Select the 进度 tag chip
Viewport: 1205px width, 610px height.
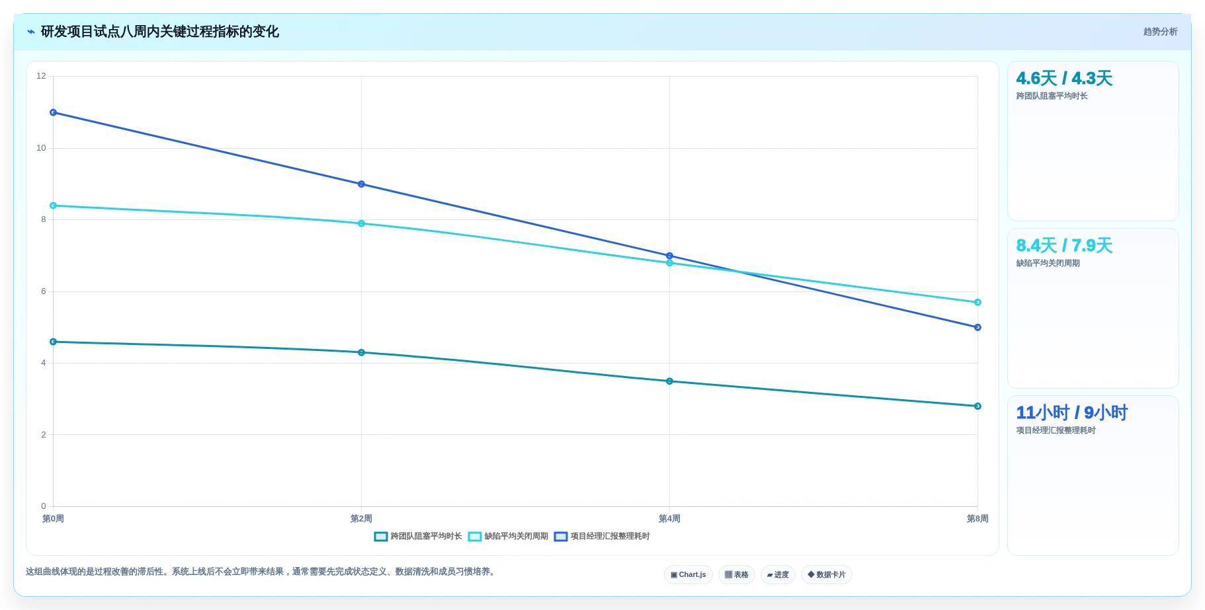(x=778, y=575)
